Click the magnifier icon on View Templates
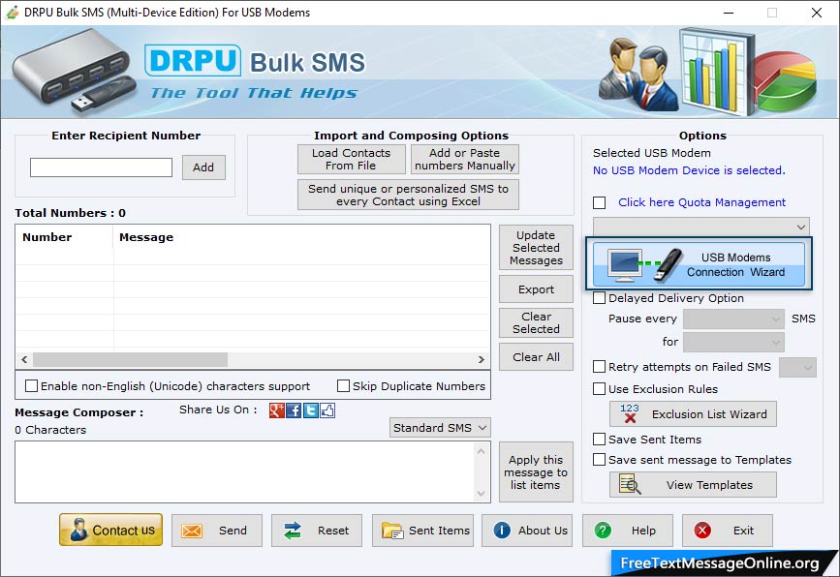 point(630,484)
